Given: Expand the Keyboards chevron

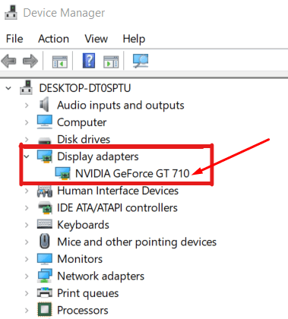Looking at the screenshot, I should pyautogui.click(x=27, y=225).
